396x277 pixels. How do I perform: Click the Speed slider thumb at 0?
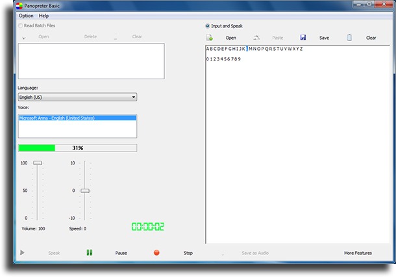pyautogui.click(x=85, y=191)
